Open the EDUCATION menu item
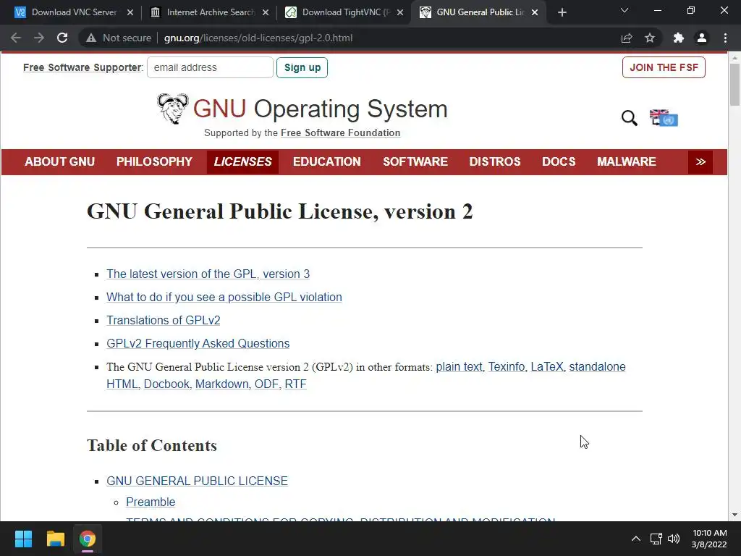 coord(326,161)
